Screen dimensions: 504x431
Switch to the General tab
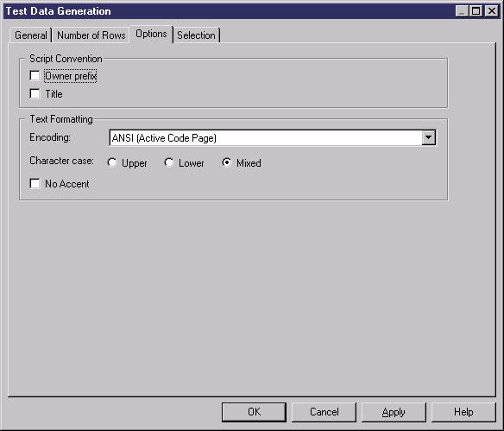click(x=31, y=35)
